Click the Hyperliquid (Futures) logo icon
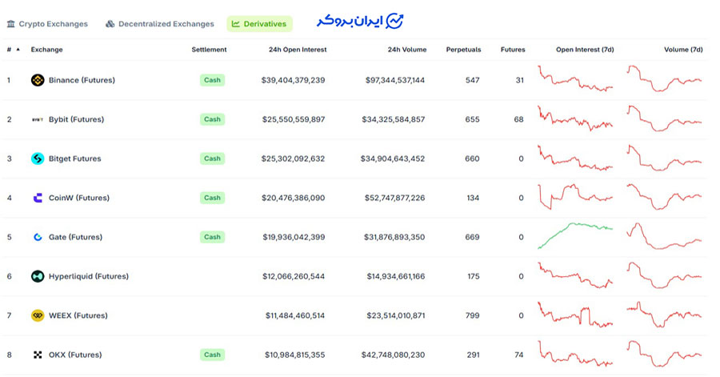The height and width of the screenshot is (377, 720). click(38, 276)
